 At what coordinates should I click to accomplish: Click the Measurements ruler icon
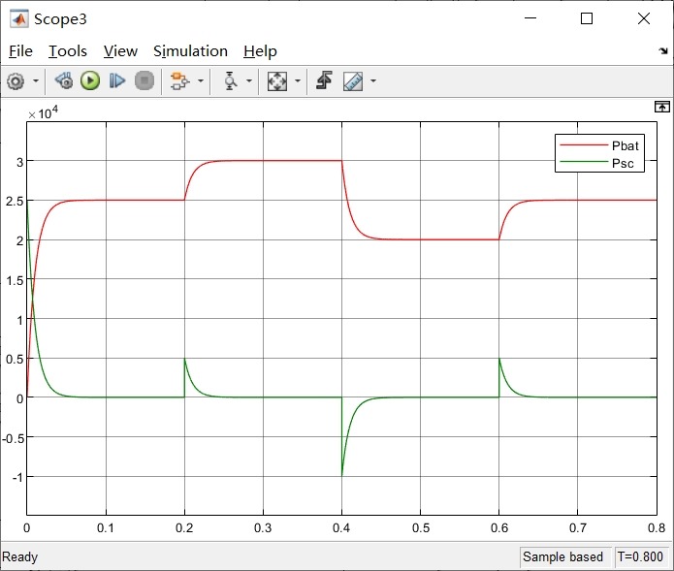click(x=353, y=80)
